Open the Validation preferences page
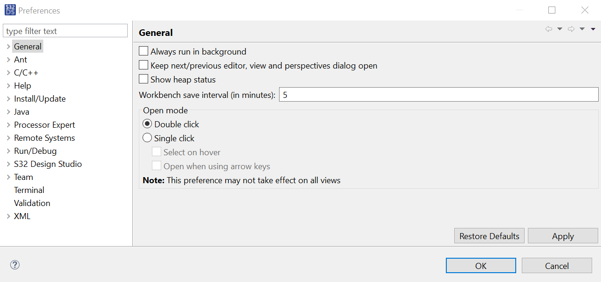601x282 pixels. pos(32,203)
